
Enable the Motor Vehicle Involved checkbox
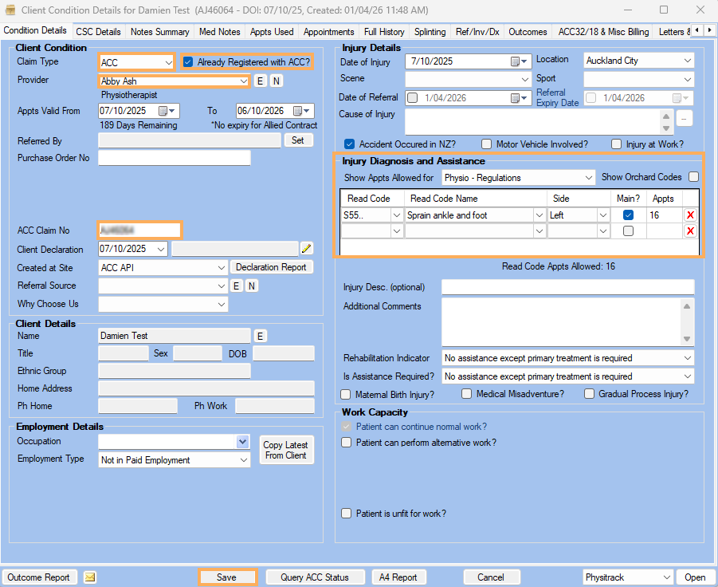point(485,144)
